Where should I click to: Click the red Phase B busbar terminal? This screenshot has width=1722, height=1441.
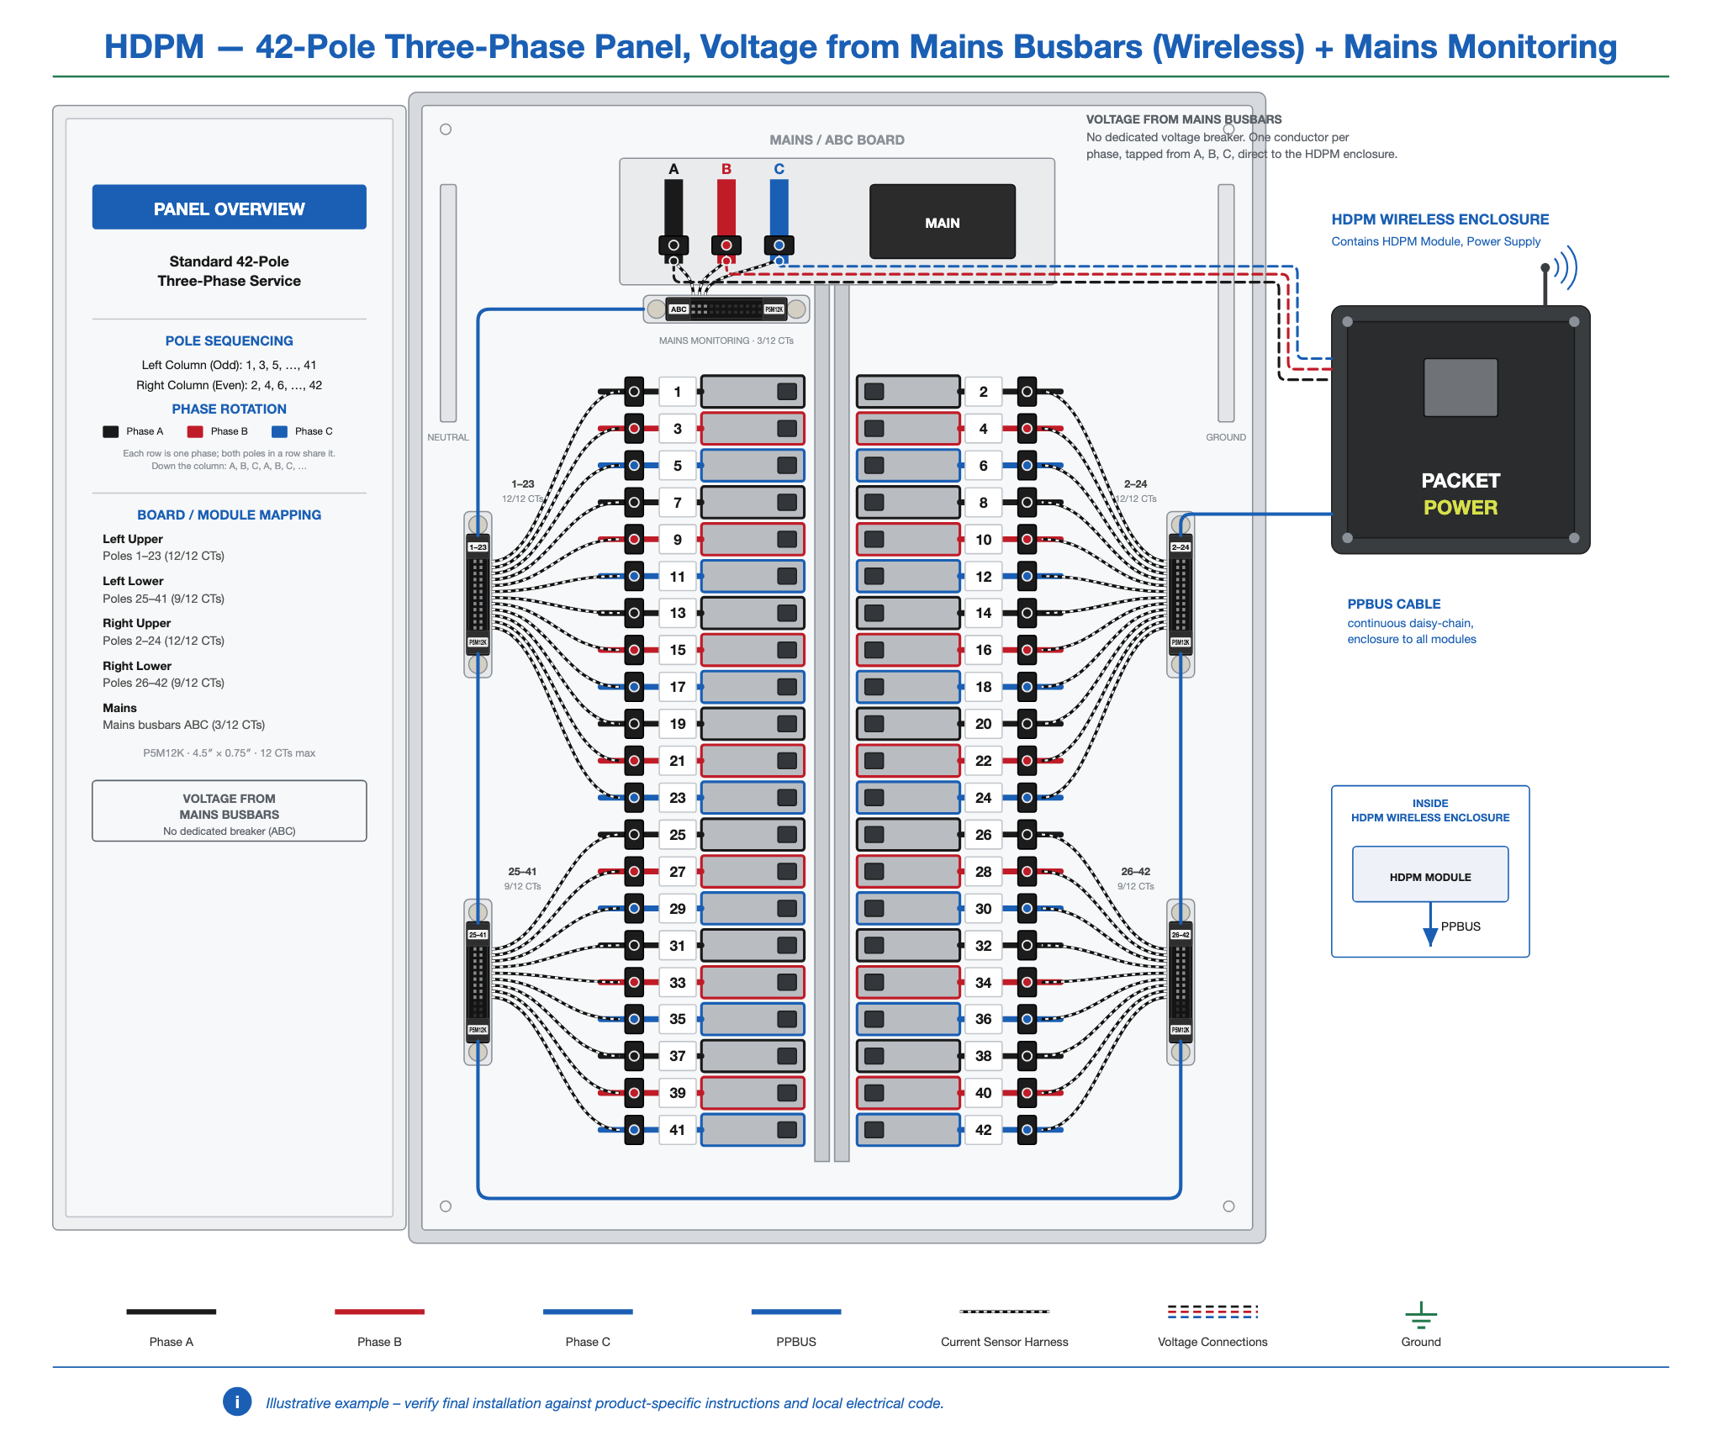(x=726, y=245)
